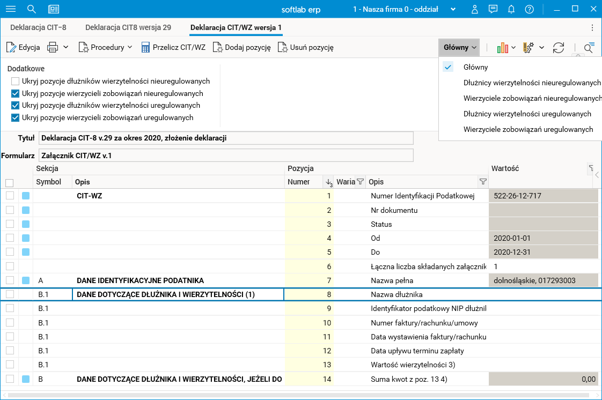Switch to the Deklaracja CIT-8 tab
This screenshot has width=602, height=400.
(x=38, y=27)
